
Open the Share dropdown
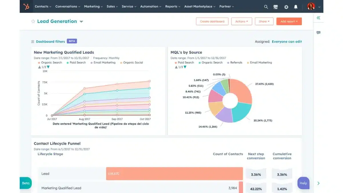(264, 21)
